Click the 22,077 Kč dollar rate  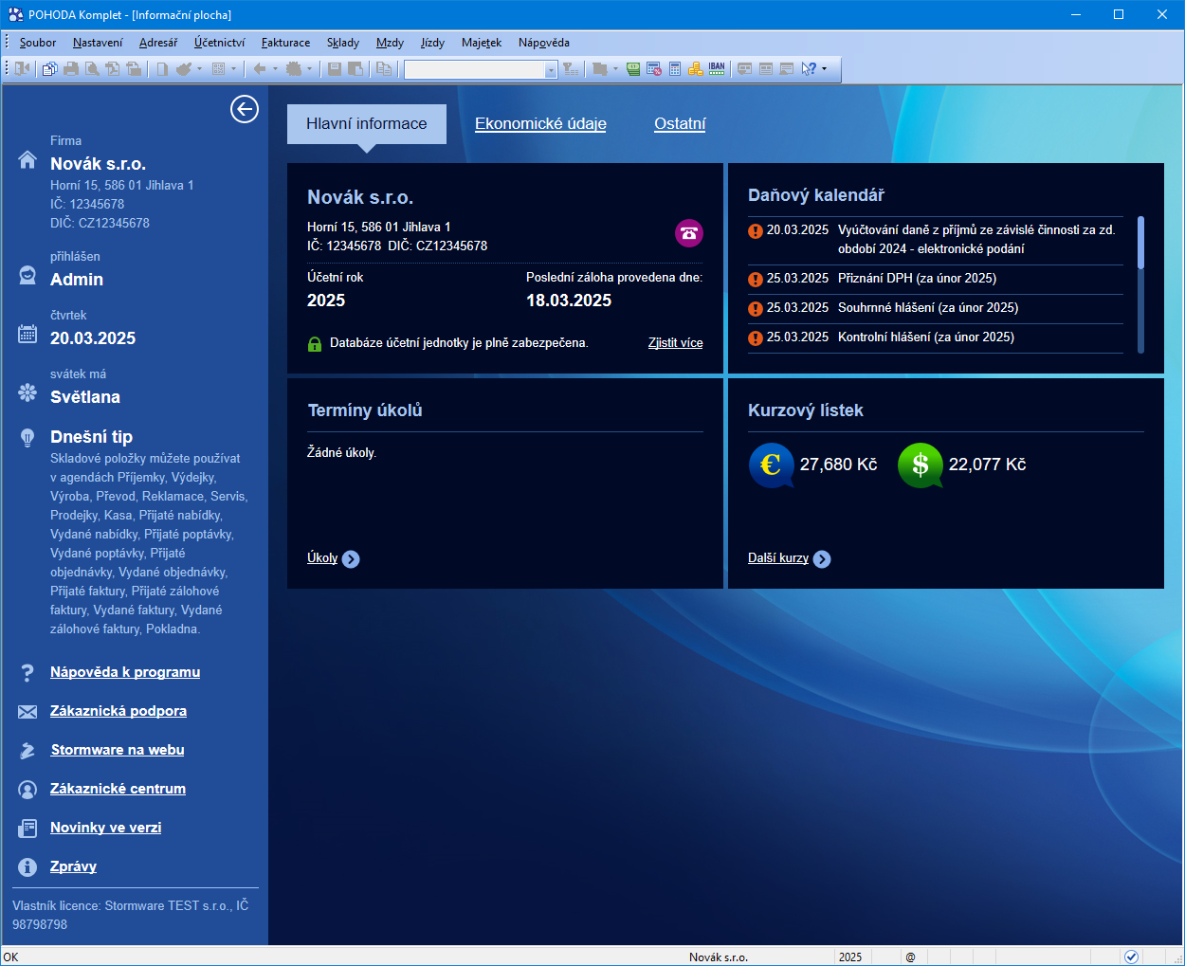coord(988,465)
